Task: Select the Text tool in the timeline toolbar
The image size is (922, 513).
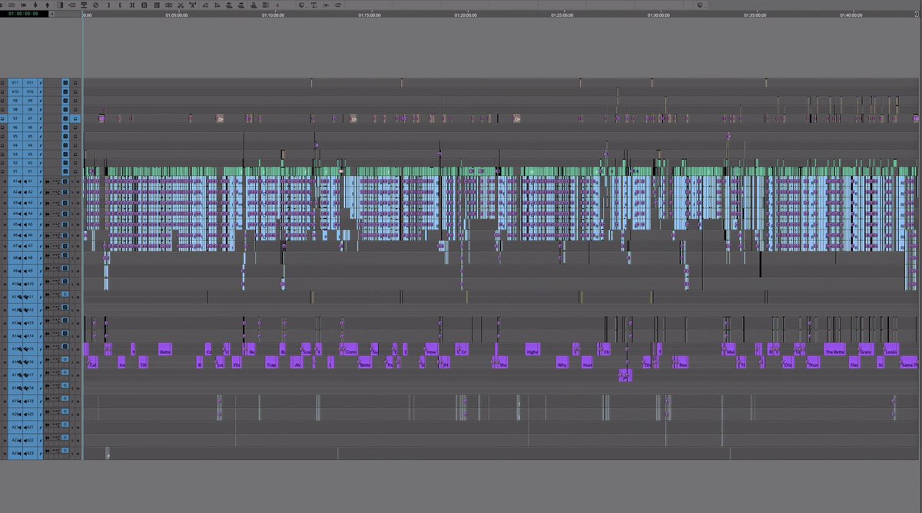Action: (313, 5)
